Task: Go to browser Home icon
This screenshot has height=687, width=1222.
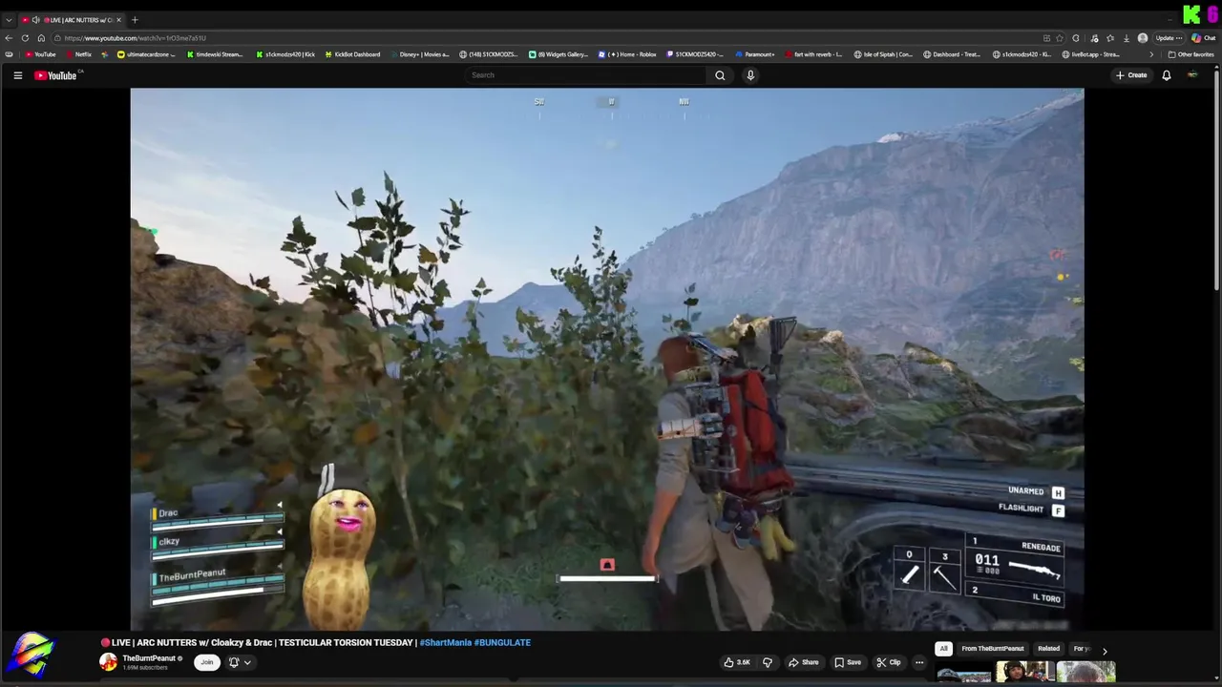Action: tap(41, 38)
